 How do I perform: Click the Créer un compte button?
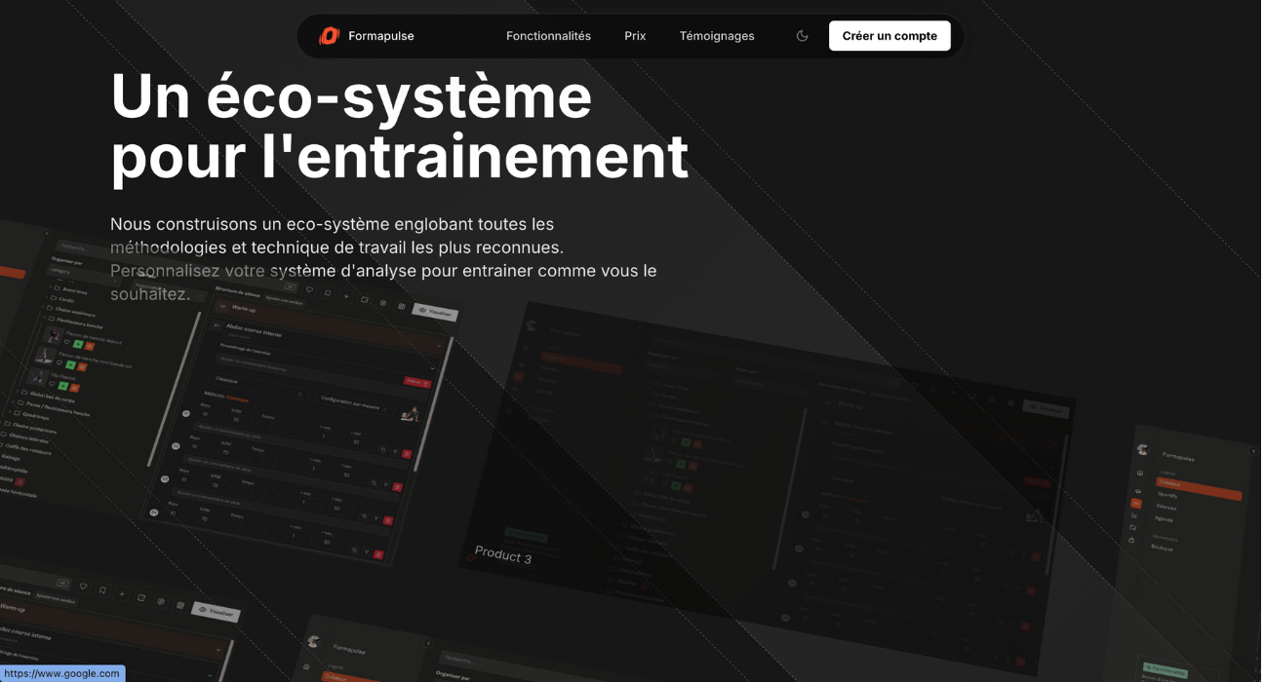[x=889, y=36]
